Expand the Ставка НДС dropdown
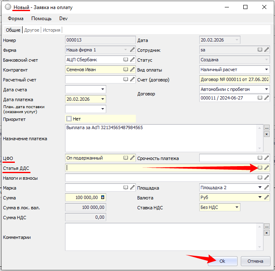The width and height of the screenshot is (275, 271). pyautogui.click(x=236, y=207)
